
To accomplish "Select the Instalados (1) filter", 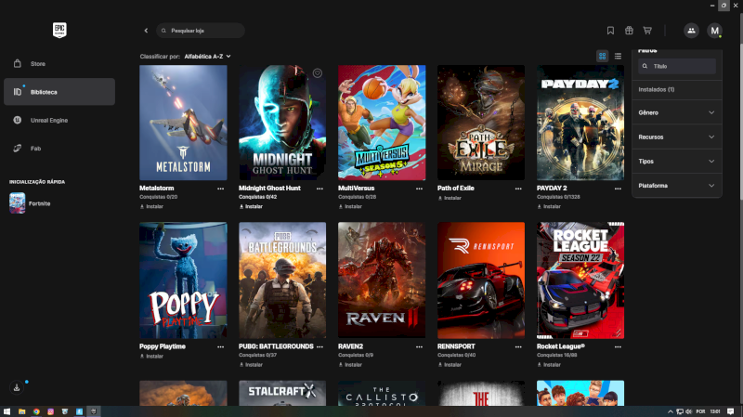I will click(657, 89).
